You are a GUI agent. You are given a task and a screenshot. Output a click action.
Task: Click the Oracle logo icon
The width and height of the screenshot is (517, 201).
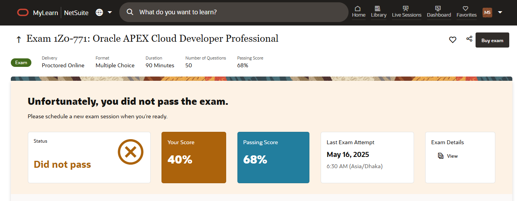click(23, 12)
